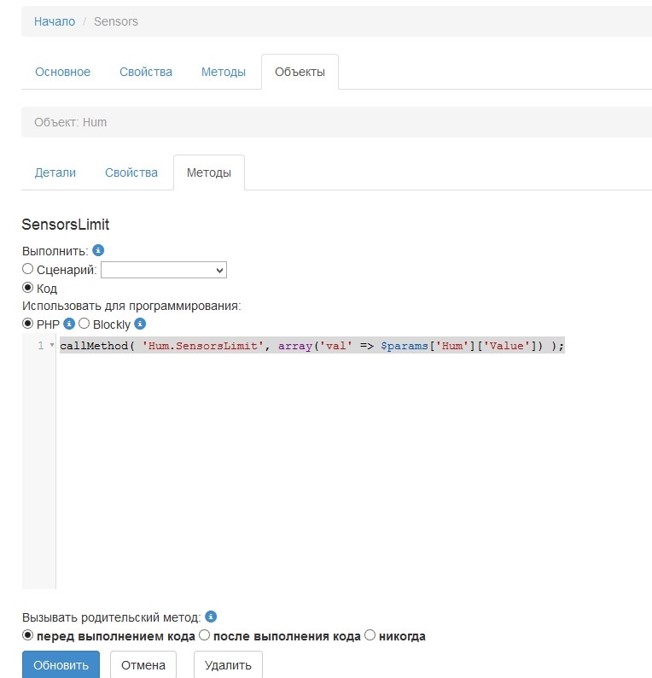Click the Использовать для программирования label
Screen dimensions: 652x678
[131, 306]
